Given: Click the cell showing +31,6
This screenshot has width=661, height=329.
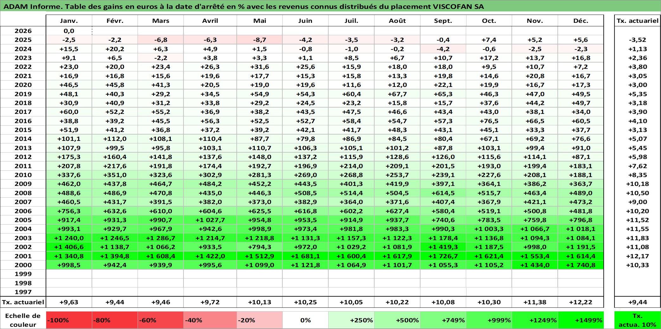Looking at the screenshot, I should click(x=260, y=67).
